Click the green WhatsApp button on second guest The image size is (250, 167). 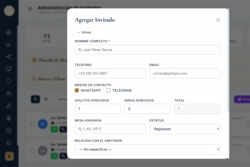(x=54, y=156)
